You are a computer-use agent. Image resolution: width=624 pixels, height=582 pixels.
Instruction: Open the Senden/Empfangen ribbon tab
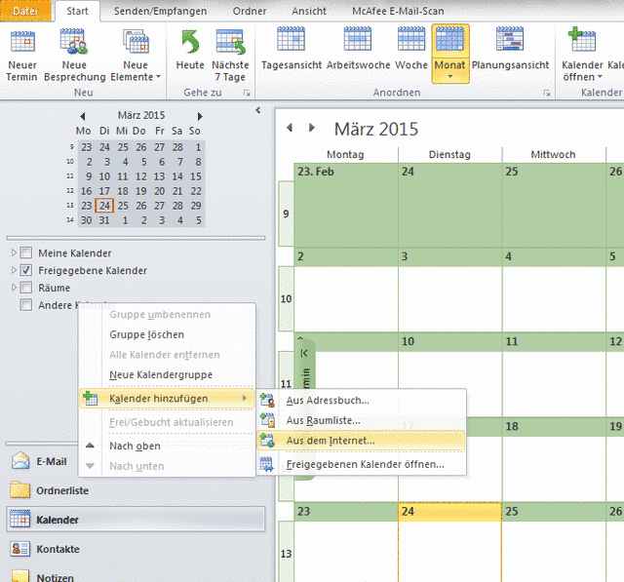click(x=158, y=11)
